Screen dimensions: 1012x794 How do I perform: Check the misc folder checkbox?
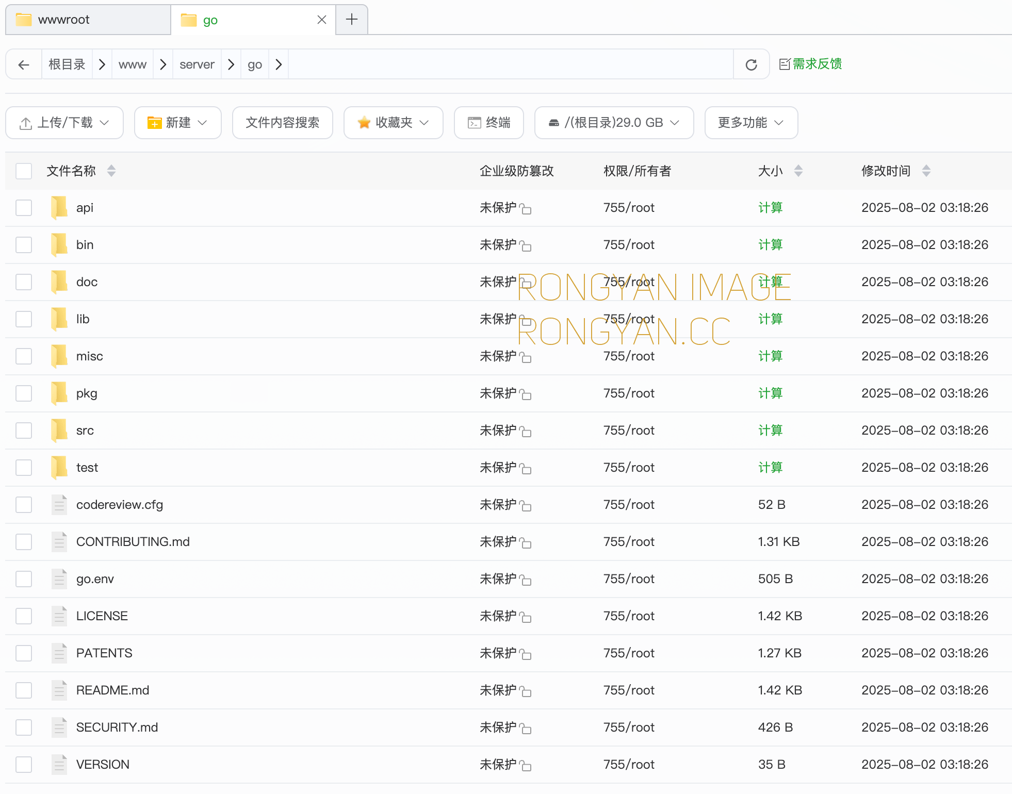[x=24, y=356]
